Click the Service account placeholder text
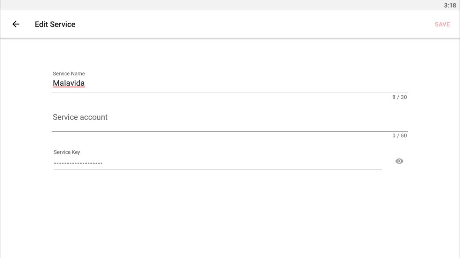This screenshot has height=258, width=460. [x=80, y=117]
